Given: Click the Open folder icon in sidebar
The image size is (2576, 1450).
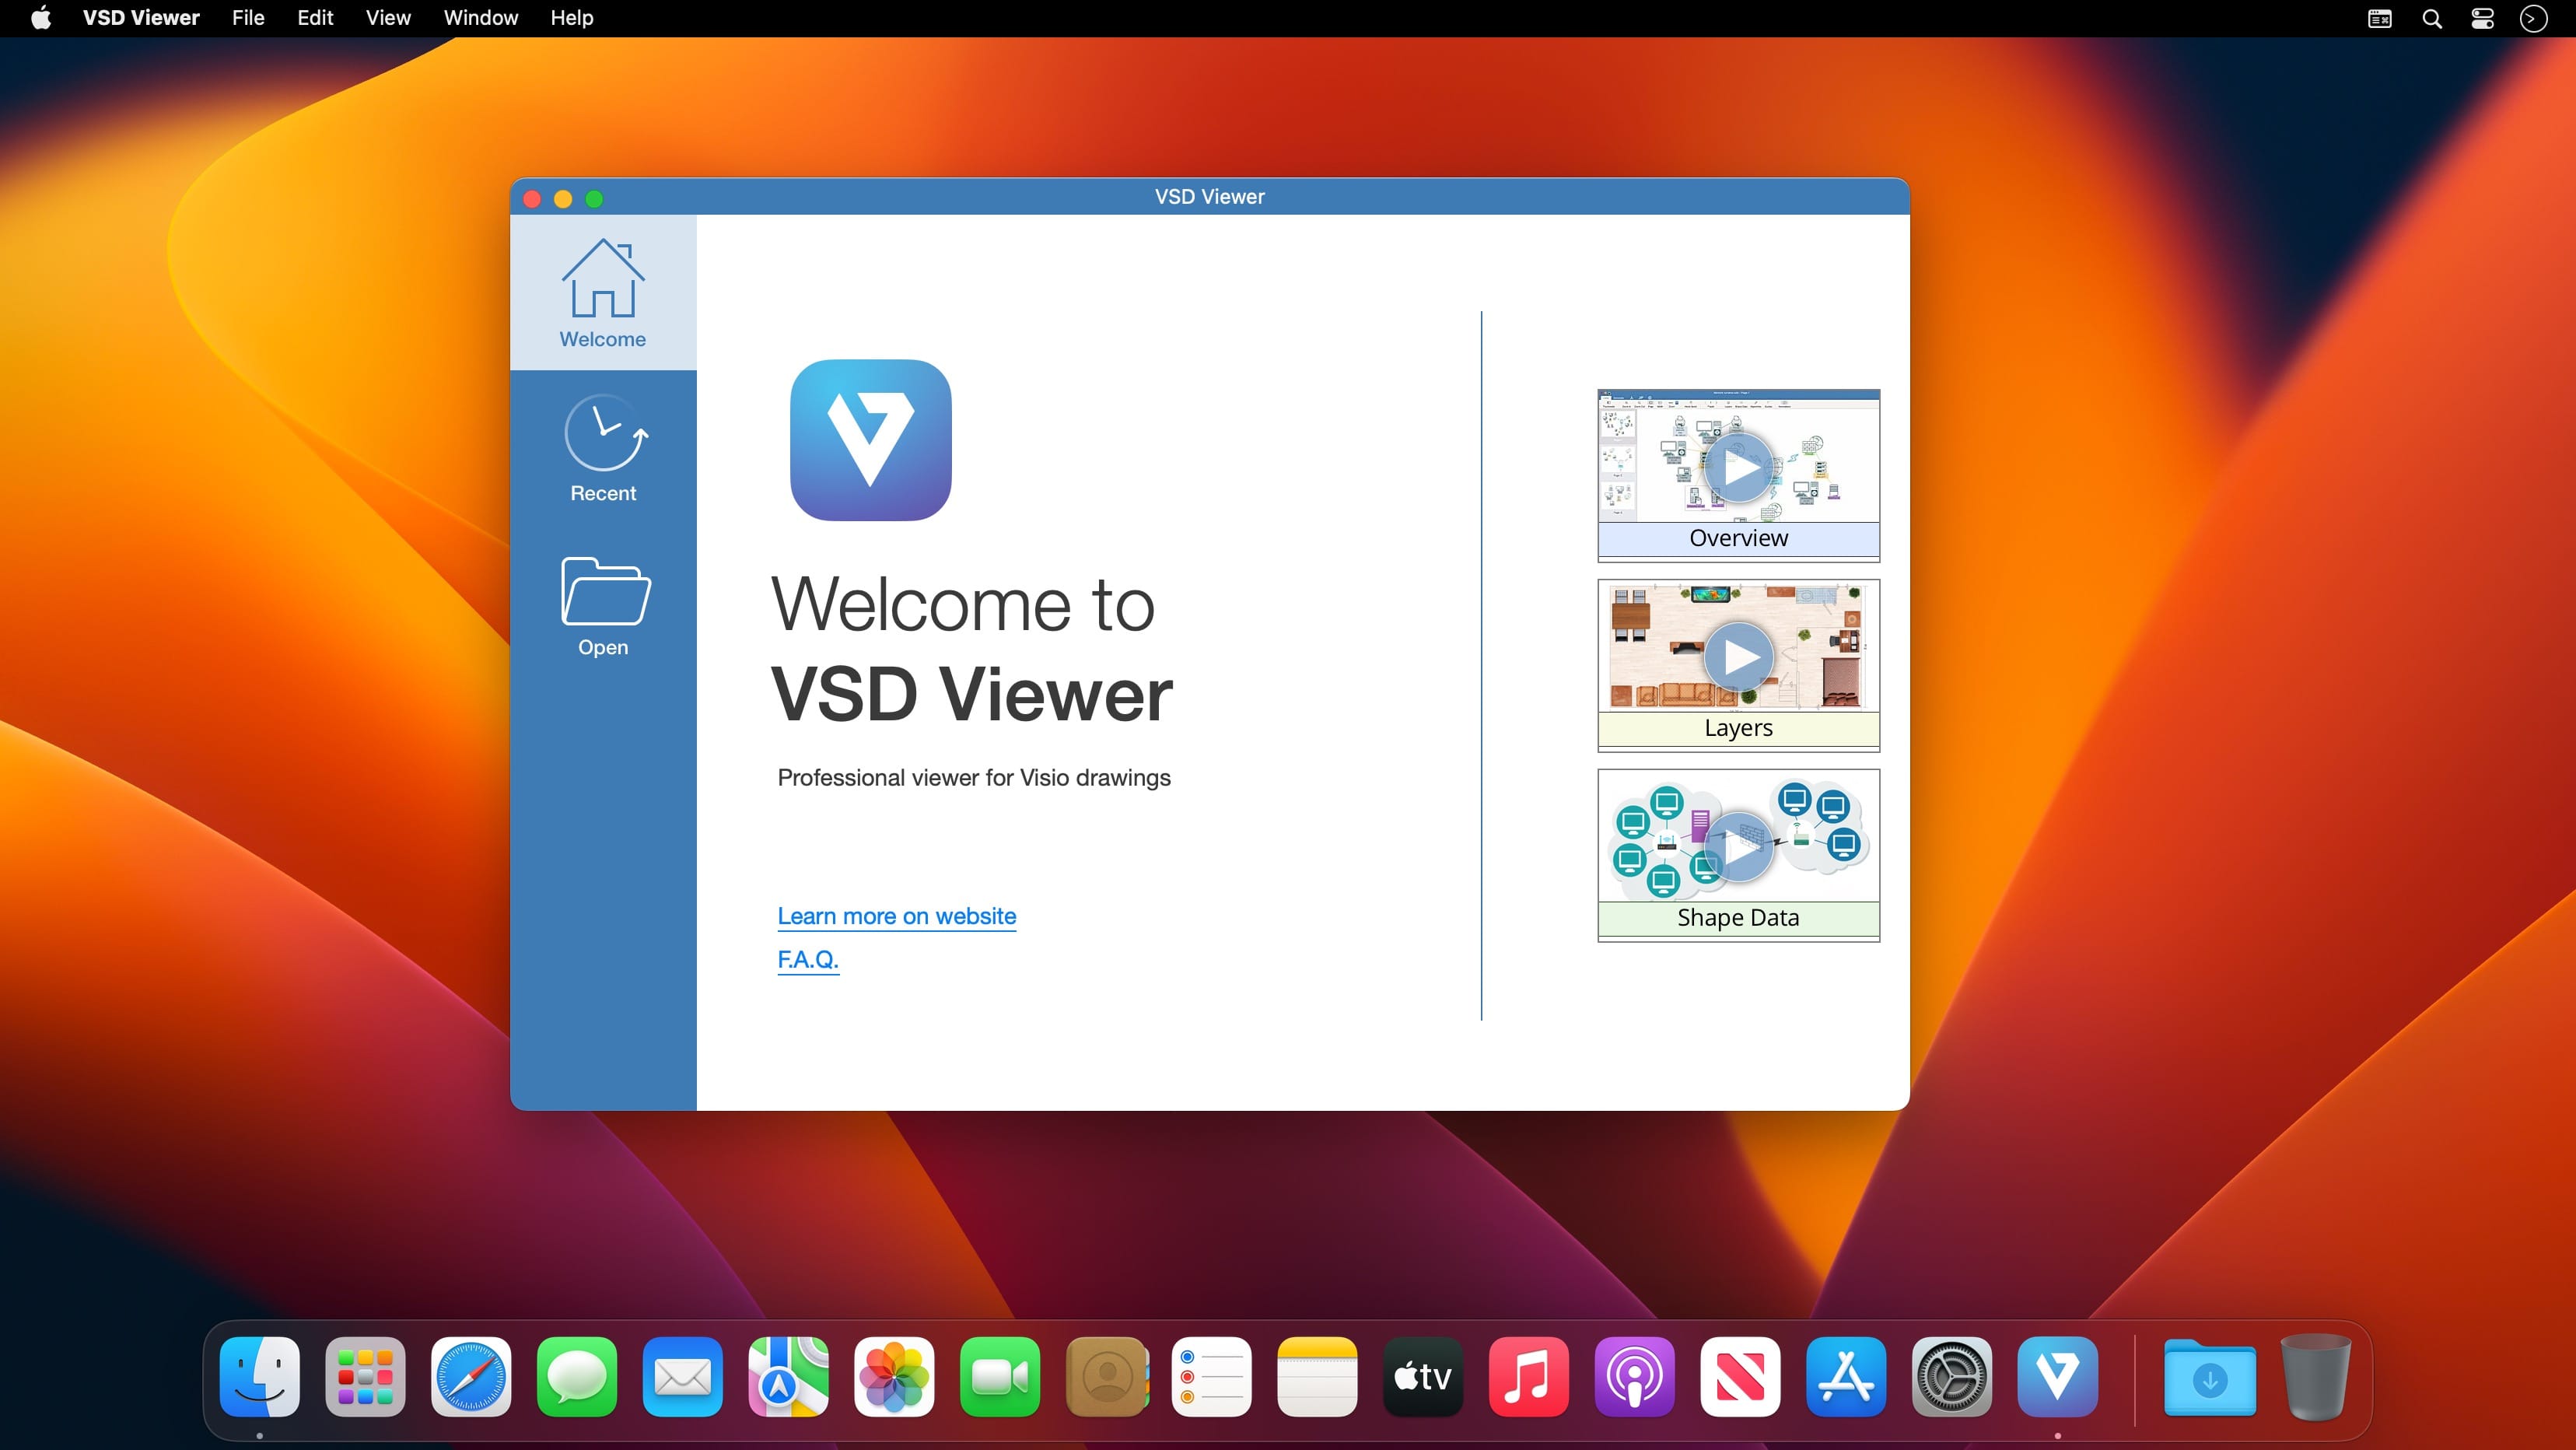Looking at the screenshot, I should 605,590.
